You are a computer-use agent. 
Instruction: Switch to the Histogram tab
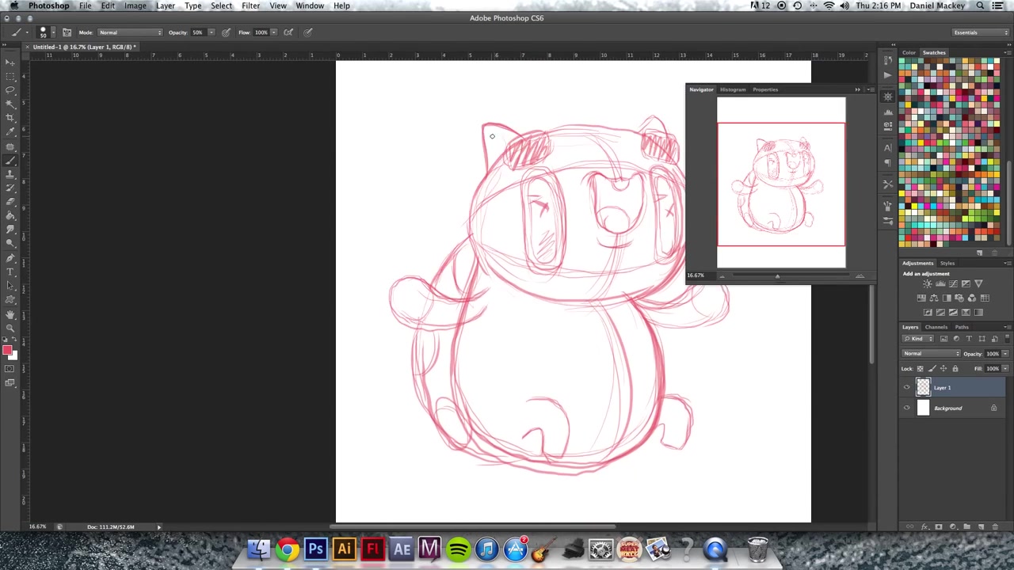tap(733, 89)
